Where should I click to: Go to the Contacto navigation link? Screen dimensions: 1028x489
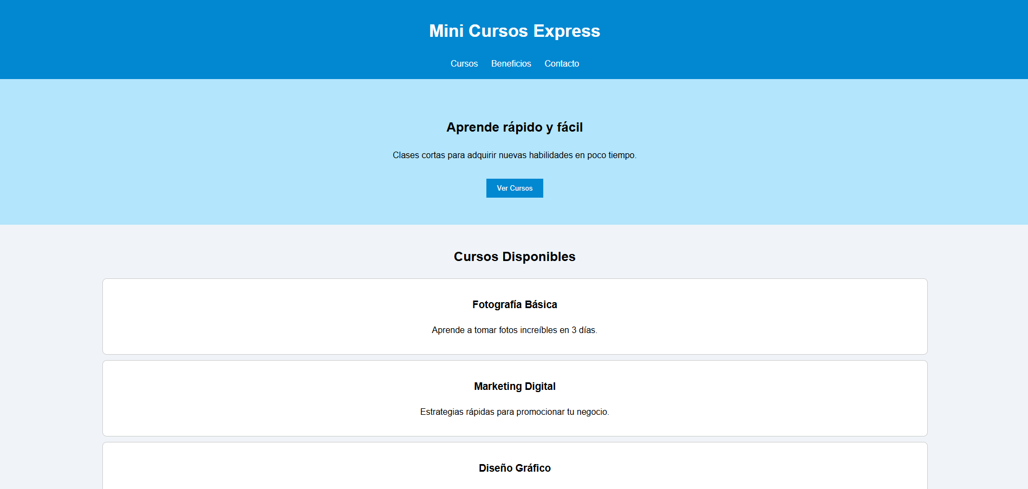[562, 63]
